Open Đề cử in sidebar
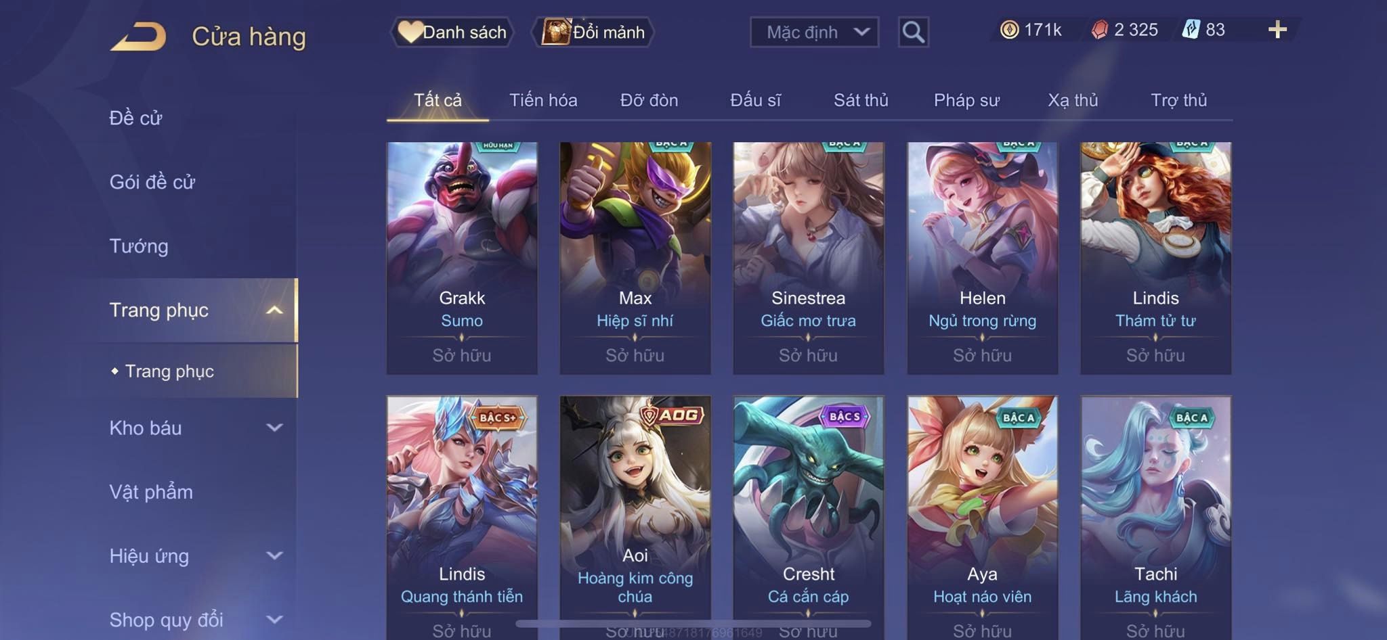Image resolution: width=1387 pixels, height=640 pixels. pos(135,118)
